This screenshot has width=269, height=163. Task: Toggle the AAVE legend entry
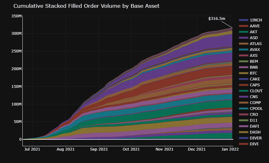(249, 26)
